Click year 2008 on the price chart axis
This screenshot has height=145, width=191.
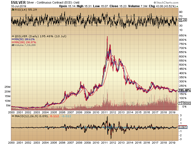coord(79,112)
